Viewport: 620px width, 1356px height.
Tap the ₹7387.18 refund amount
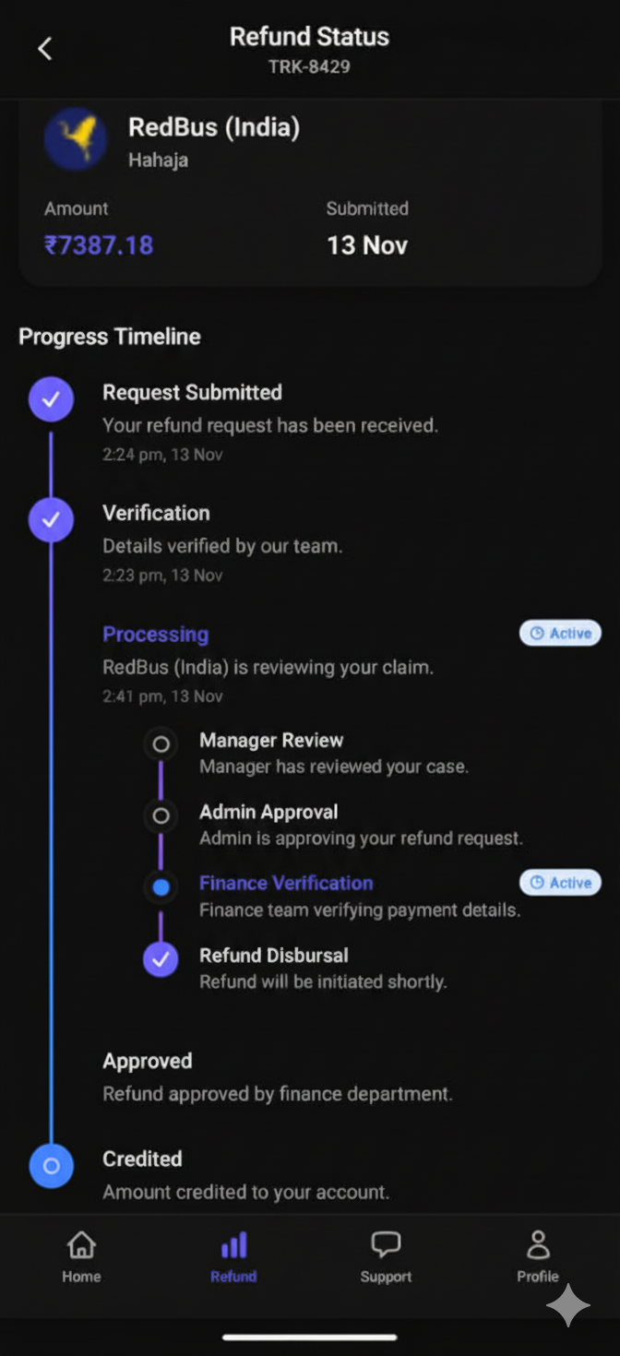click(x=99, y=245)
